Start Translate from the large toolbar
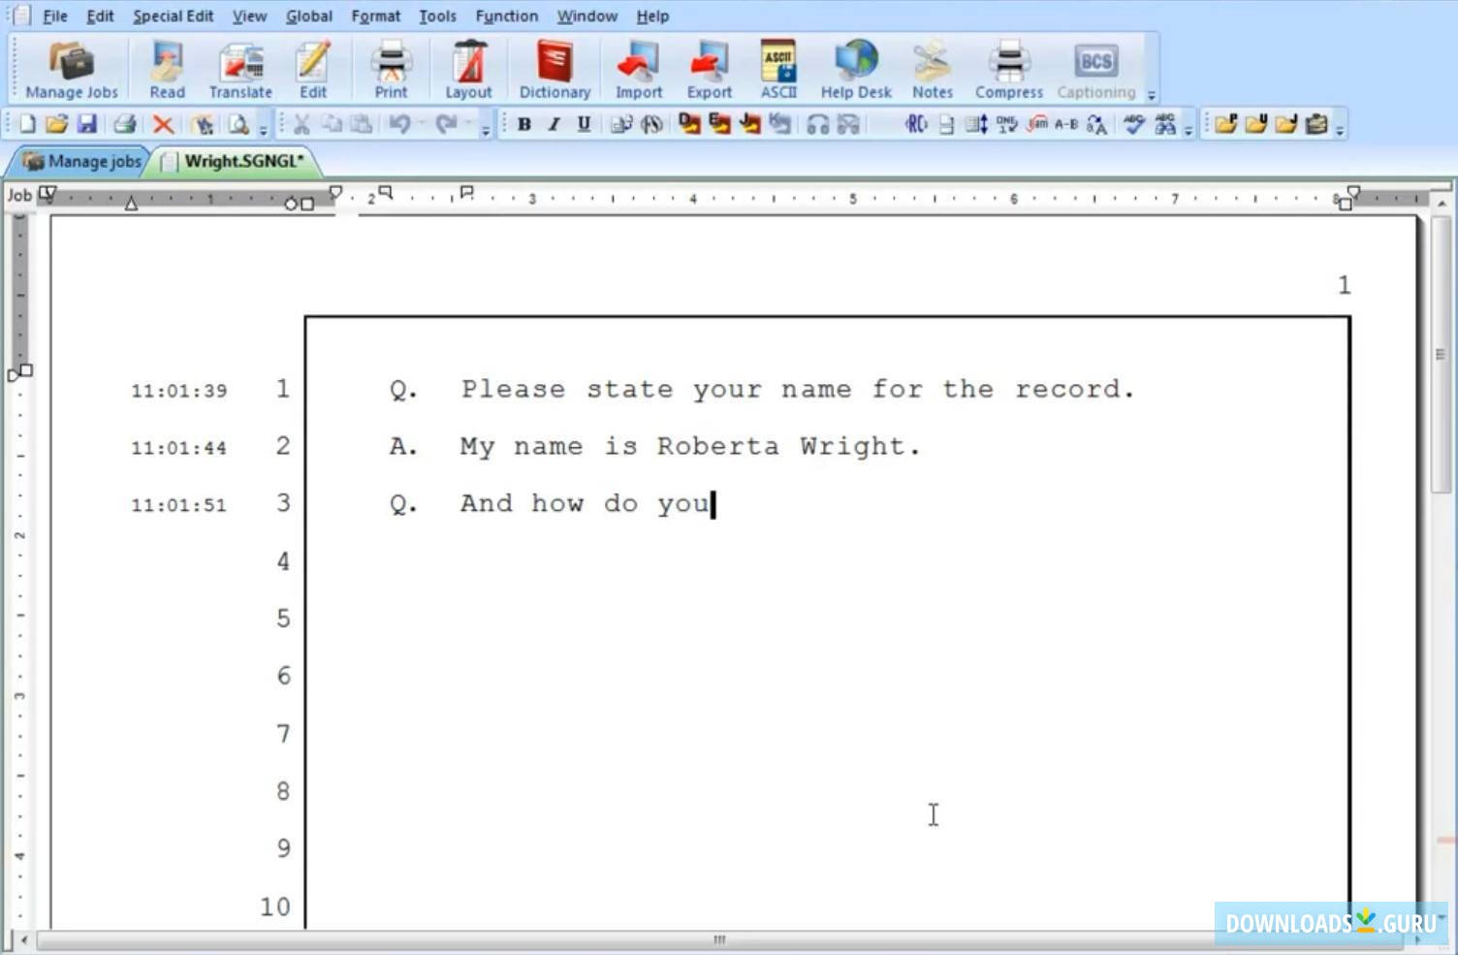The image size is (1458, 955). pyautogui.click(x=240, y=70)
